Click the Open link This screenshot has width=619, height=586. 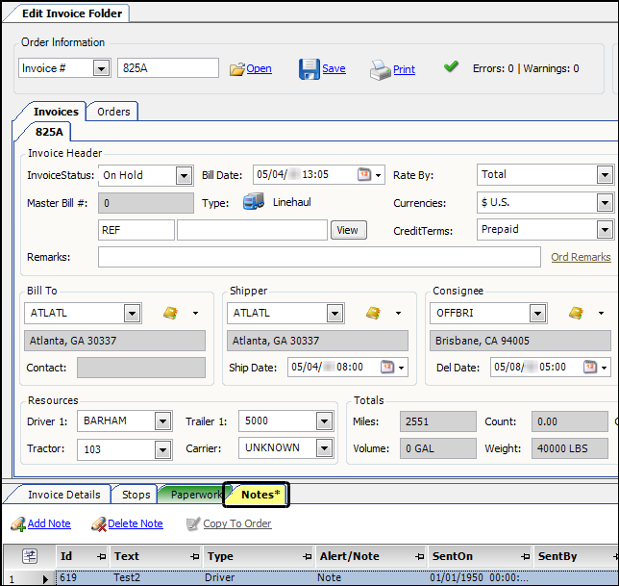[259, 68]
